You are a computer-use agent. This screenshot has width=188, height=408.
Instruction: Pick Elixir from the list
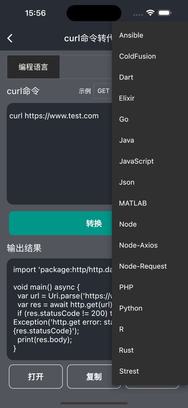pos(150,98)
